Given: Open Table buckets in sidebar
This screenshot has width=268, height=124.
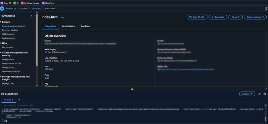Looking at the screenshot, I should point(8,34).
